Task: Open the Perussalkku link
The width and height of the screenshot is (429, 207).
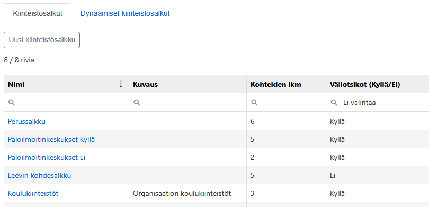Action: click(26, 121)
